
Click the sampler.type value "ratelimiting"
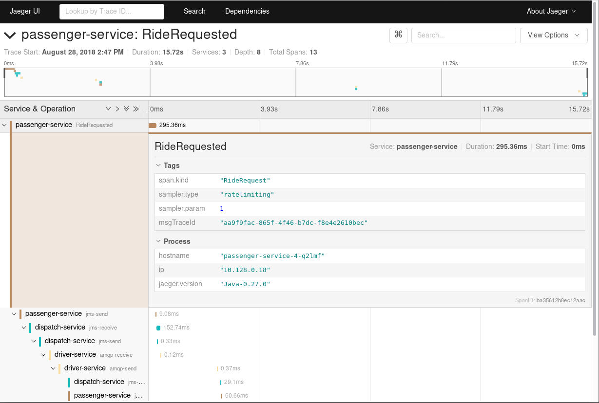(247, 195)
